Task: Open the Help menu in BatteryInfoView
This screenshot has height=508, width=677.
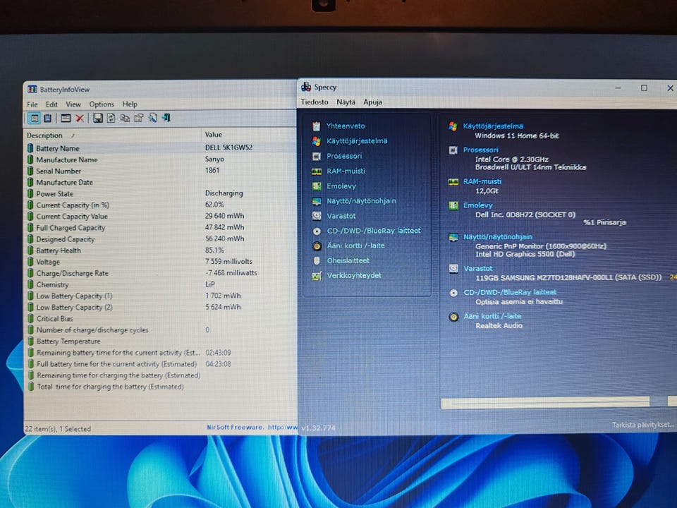Action: (130, 104)
